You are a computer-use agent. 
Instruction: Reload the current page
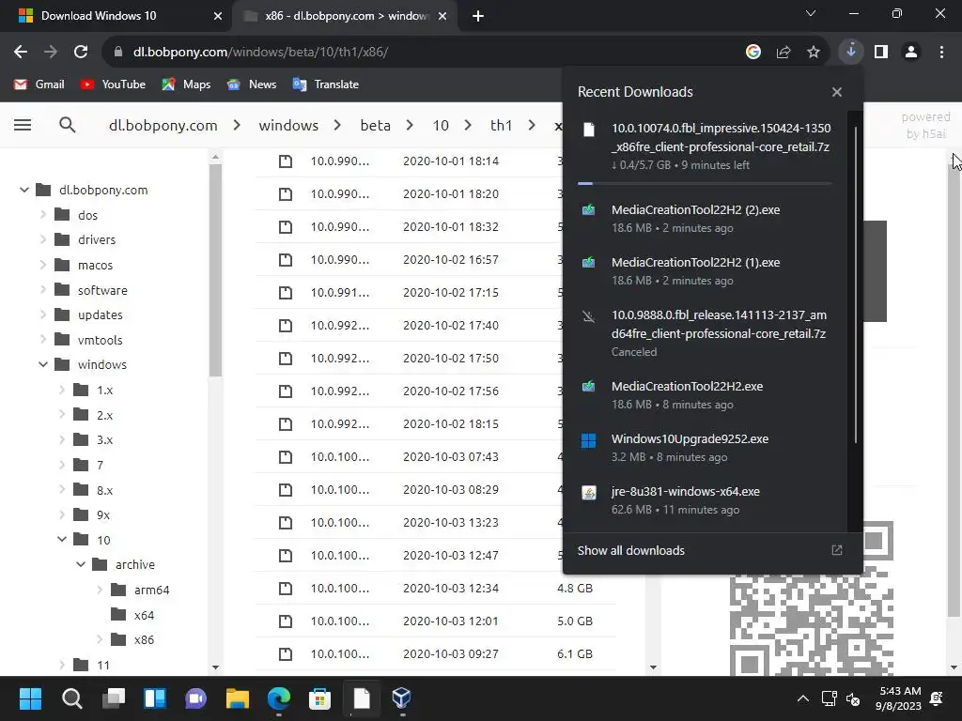coord(81,53)
